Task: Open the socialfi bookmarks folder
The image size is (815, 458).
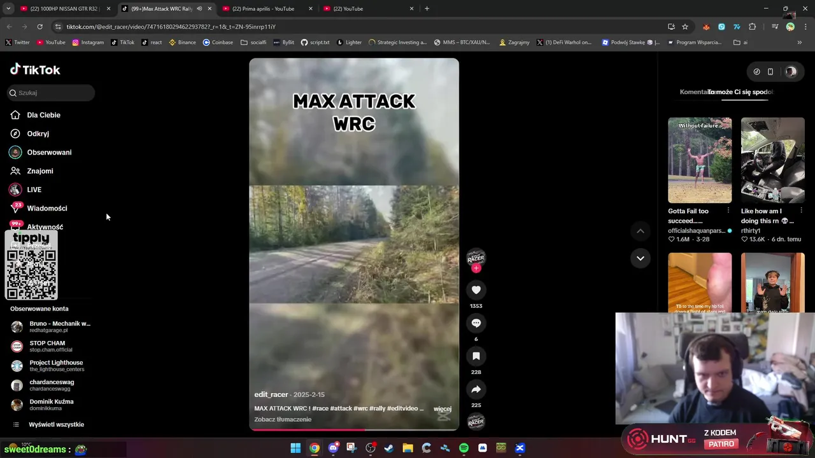Action: [253, 43]
